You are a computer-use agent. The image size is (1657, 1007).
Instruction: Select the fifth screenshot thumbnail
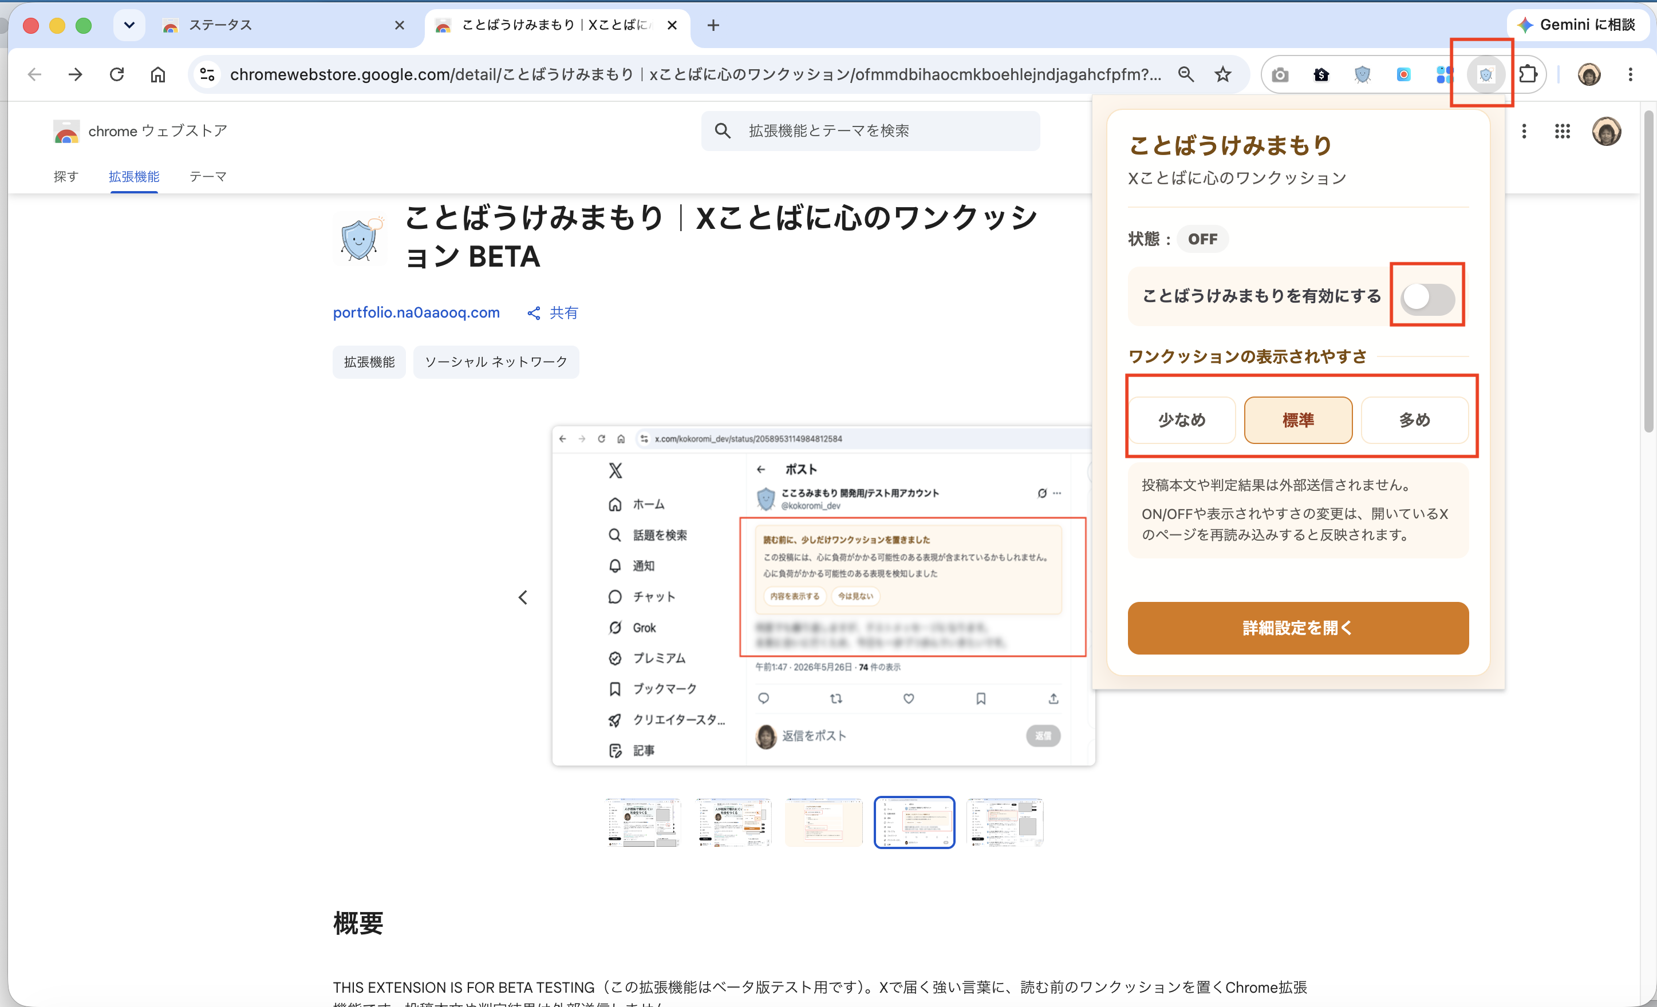click(x=1005, y=823)
